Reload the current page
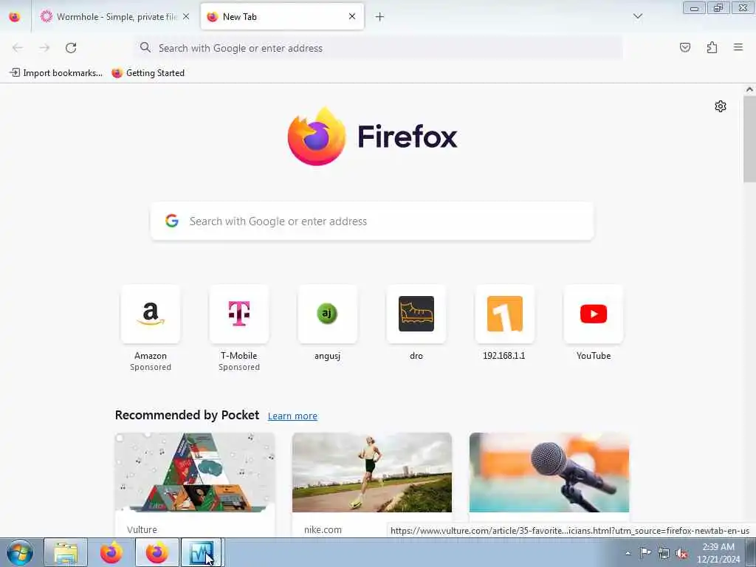Image resolution: width=756 pixels, height=567 pixels. 71,48
